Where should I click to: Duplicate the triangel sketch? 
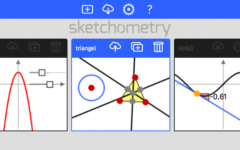pos(137,47)
